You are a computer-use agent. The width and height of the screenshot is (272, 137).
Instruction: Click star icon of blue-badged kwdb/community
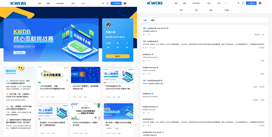(144, 113)
